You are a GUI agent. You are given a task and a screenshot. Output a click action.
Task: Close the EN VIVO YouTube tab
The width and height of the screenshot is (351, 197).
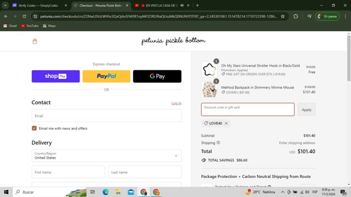click(x=188, y=5)
